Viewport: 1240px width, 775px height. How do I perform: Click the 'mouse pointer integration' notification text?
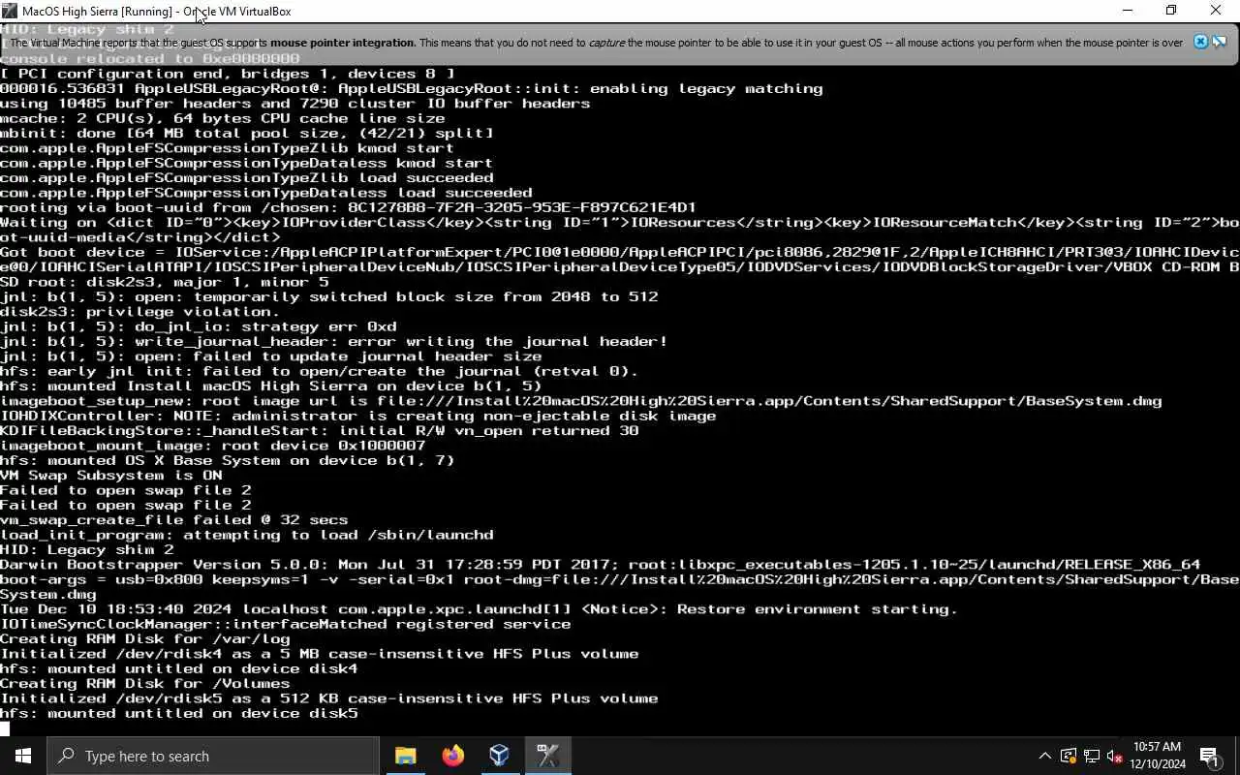pos(342,43)
